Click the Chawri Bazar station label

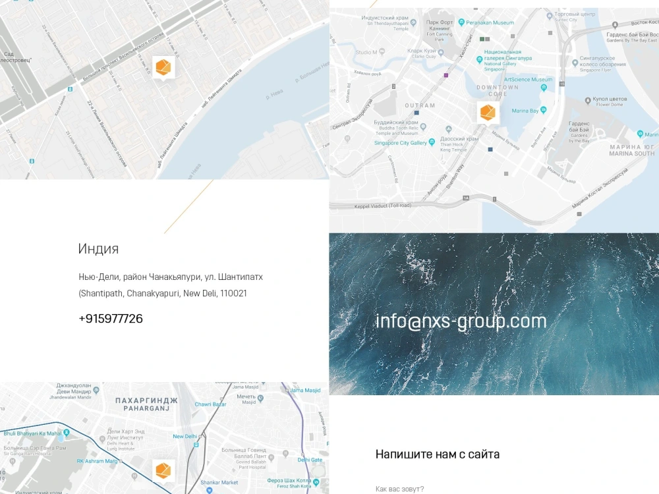pos(210,404)
